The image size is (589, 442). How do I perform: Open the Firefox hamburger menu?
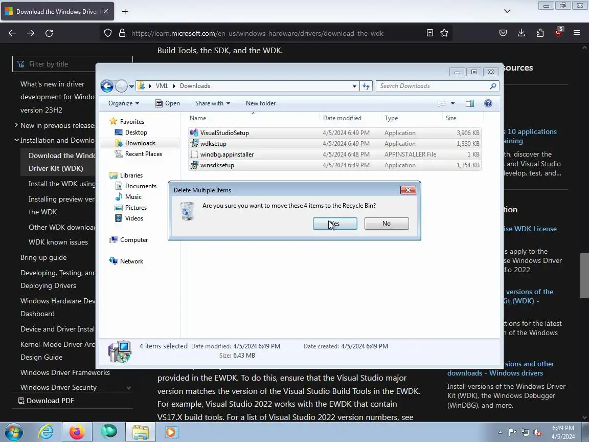pos(577,33)
